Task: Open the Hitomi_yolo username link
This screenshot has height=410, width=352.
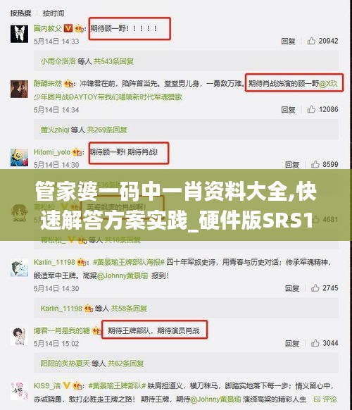Action: point(52,152)
